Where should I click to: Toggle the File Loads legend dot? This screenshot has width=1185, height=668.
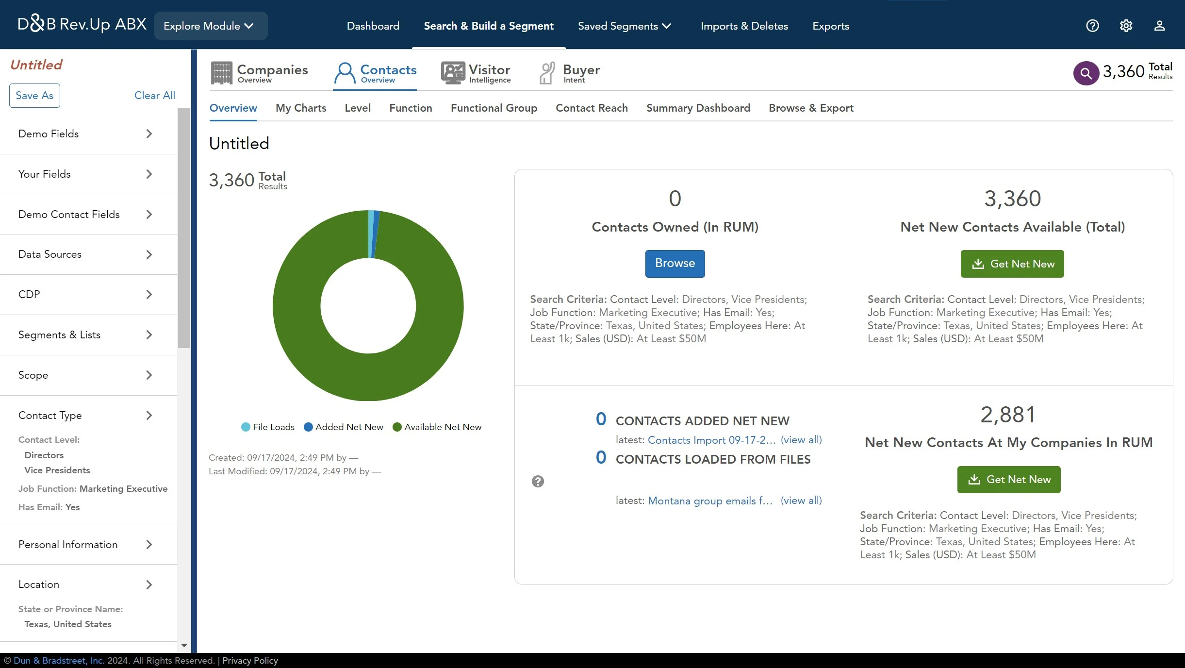[x=246, y=427]
